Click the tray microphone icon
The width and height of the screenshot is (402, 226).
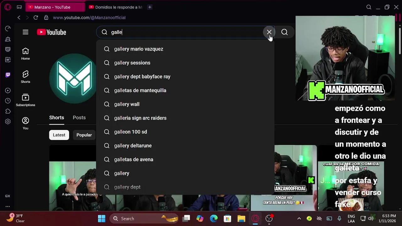click(340, 218)
